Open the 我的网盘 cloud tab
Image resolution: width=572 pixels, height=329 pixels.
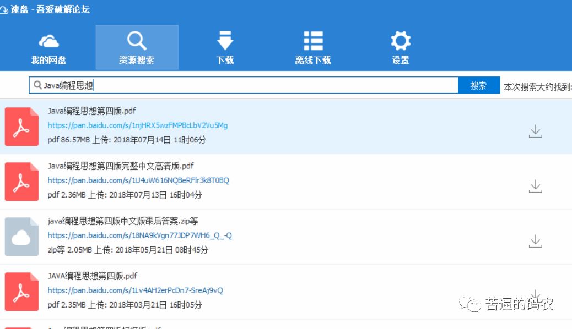coord(48,48)
